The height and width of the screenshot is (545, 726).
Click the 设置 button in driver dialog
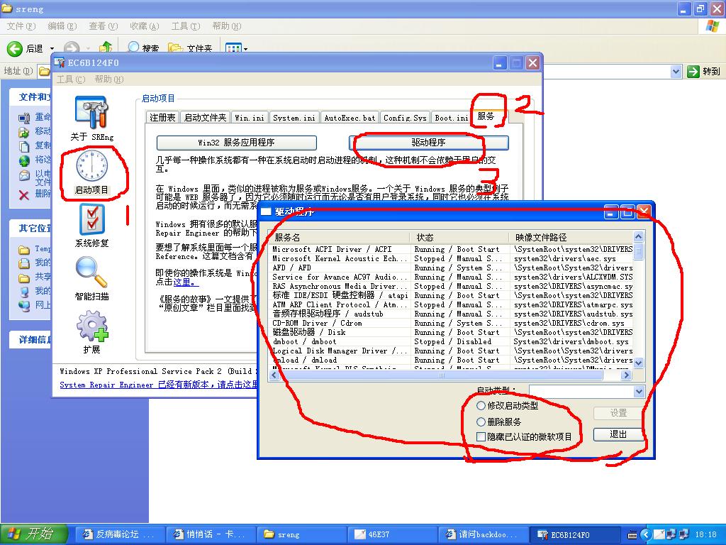(618, 413)
